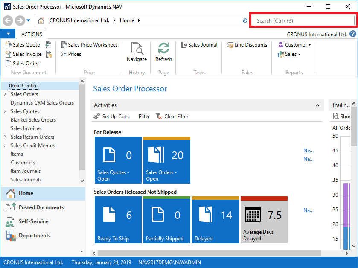Open Sales Invoices list
The height and width of the screenshot is (268, 358).
coord(26,128)
